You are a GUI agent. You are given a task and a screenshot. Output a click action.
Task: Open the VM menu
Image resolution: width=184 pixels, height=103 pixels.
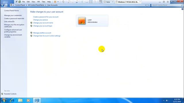(x=38, y=2)
